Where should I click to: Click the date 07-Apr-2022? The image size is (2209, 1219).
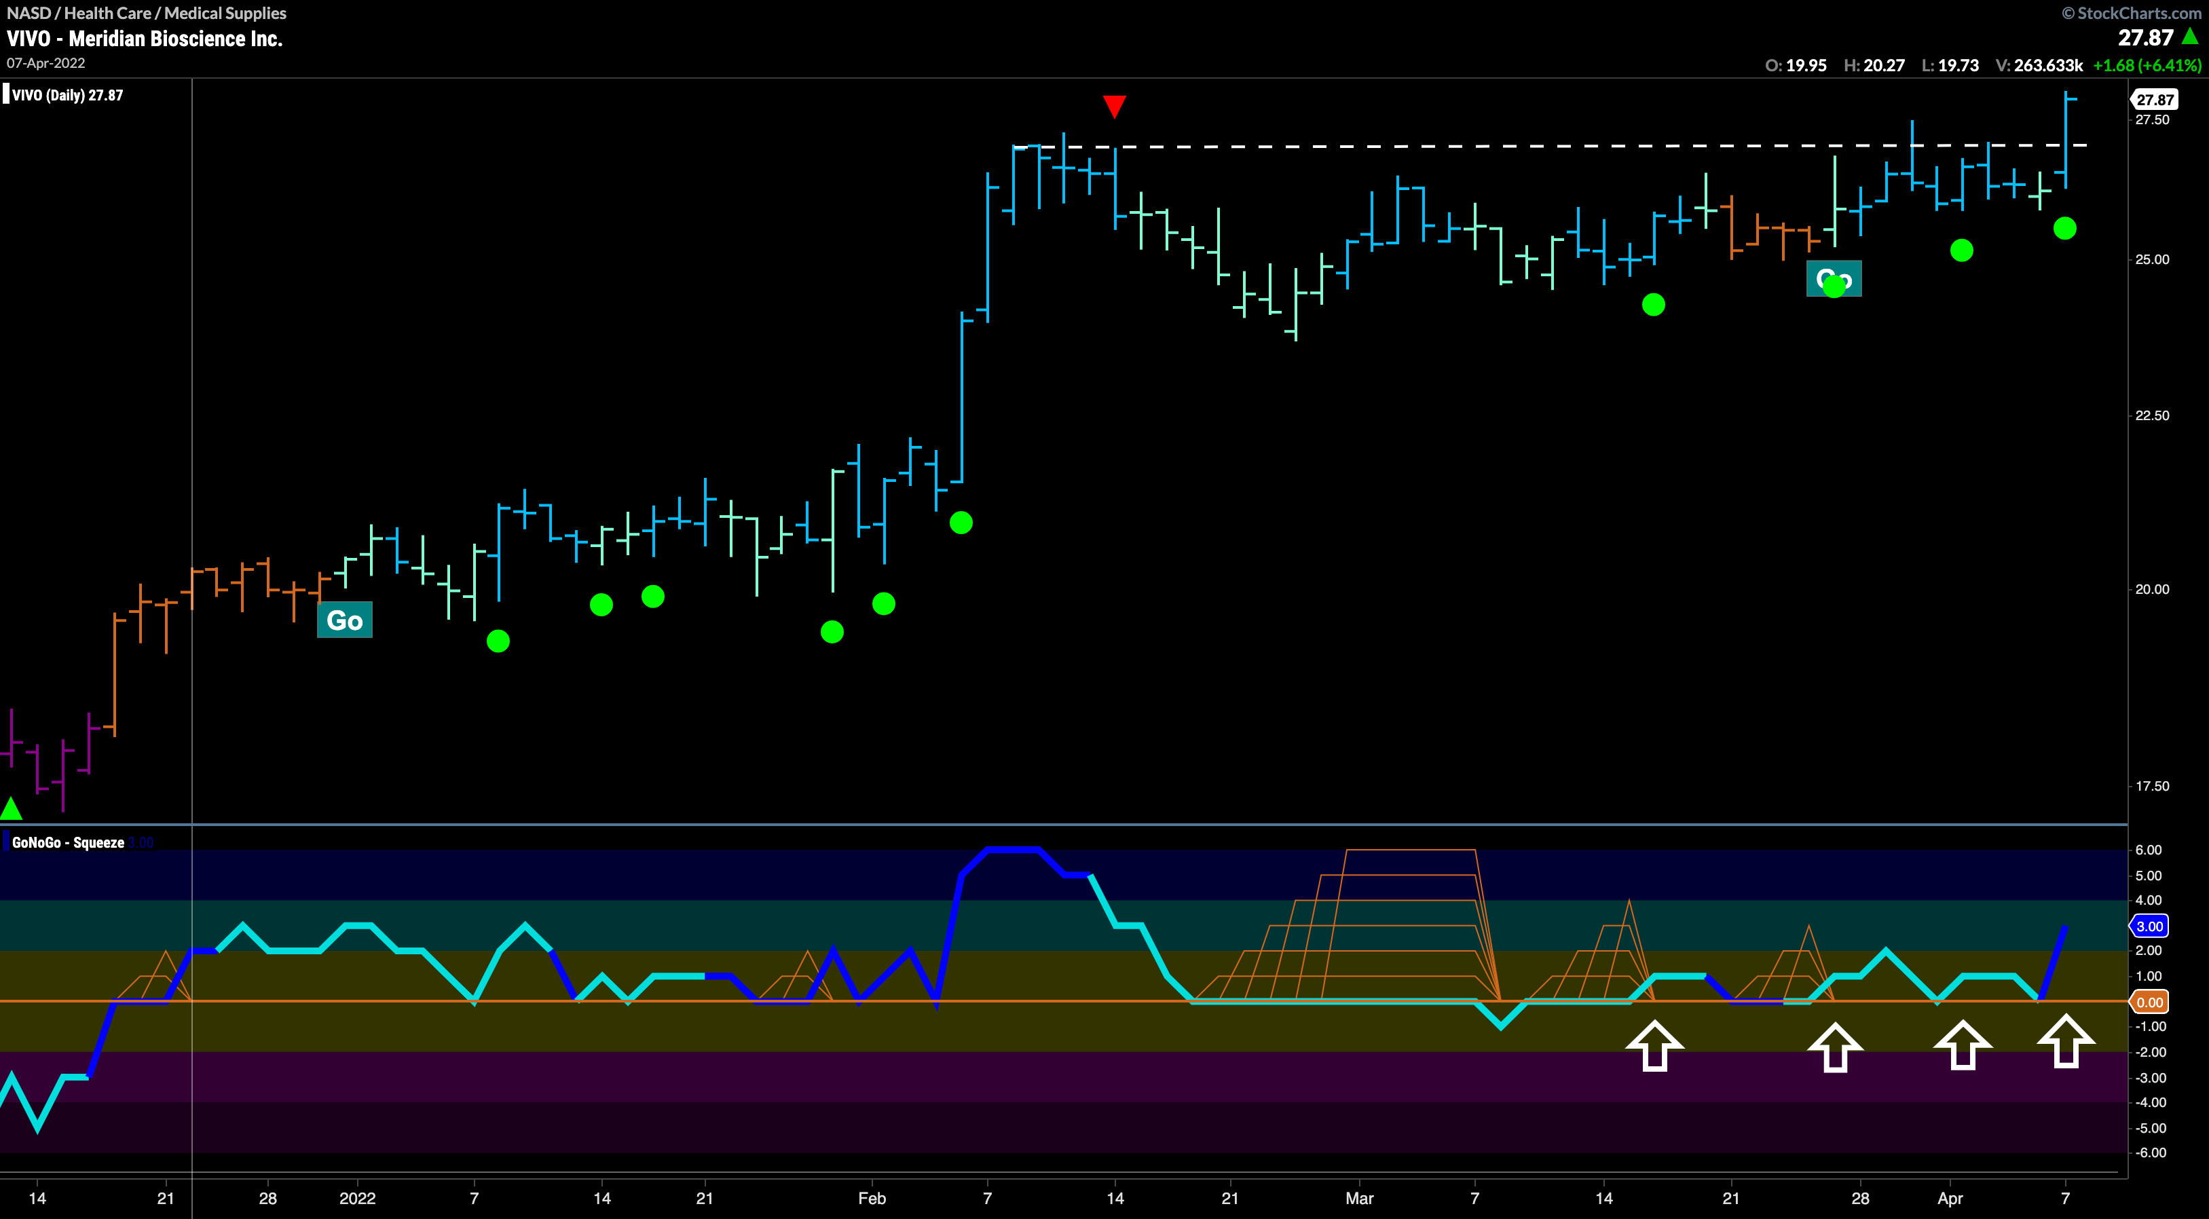tap(45, 63)
